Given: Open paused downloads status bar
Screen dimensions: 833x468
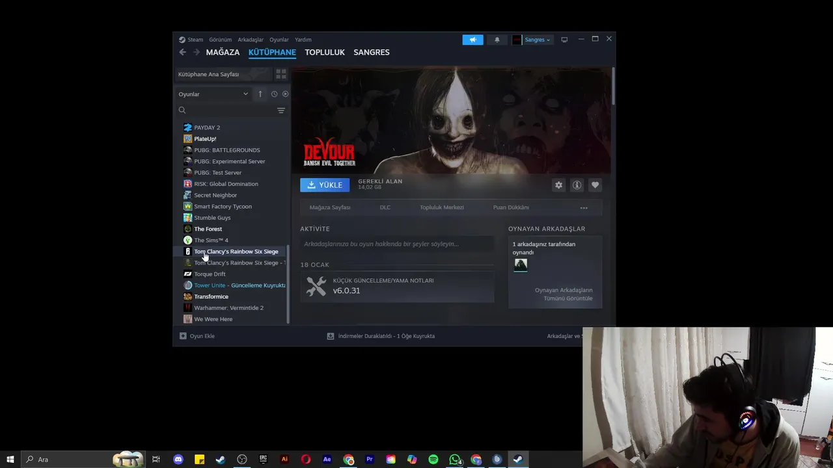Looking at the screenshot, I should [x=381, y=336].
